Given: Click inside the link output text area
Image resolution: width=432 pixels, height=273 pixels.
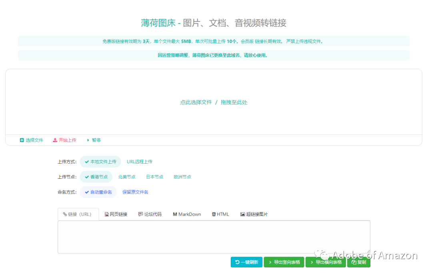Looking at the screenshot, I should 214,237.
